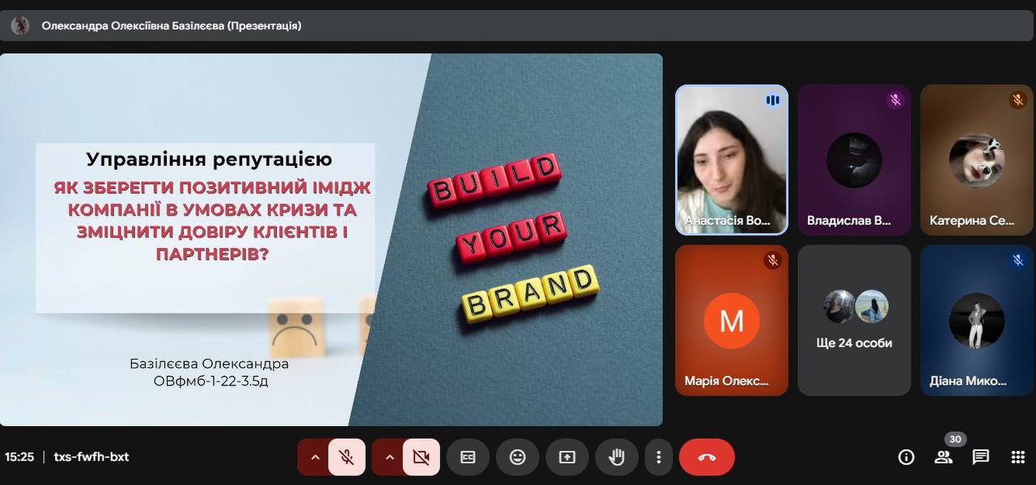The image size is (1036, 485).
Task: Open the emoji reactions button
Action: pos(517,458)
